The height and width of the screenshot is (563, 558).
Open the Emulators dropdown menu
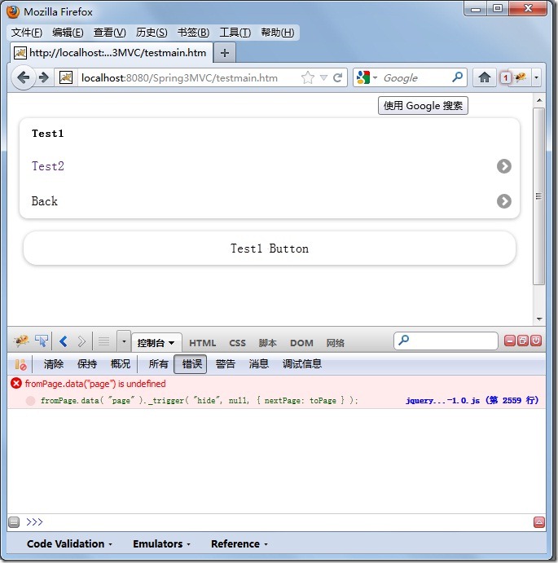click(x=161, y=544)
